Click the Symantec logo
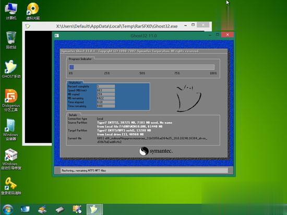Screen dimensions: 287x215 (156, 151)
